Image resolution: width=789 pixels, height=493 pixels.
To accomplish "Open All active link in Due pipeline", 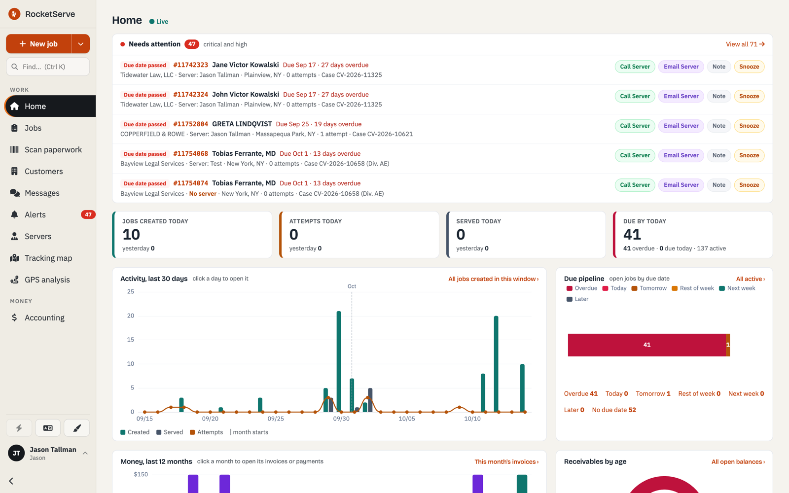I will [750, 279].
